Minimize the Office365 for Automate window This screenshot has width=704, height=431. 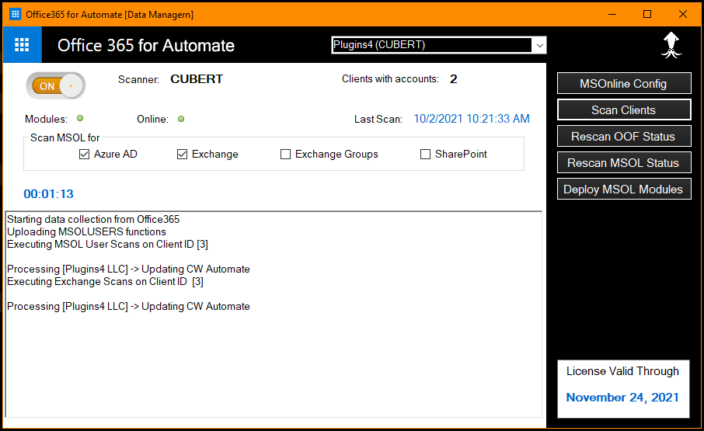[612, 14]
